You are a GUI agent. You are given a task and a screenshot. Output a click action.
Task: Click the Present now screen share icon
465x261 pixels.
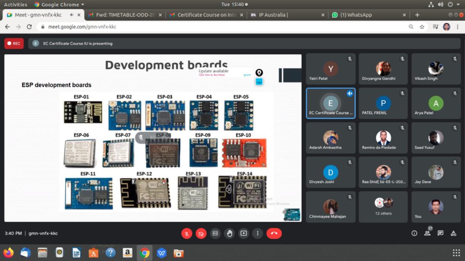244,233
